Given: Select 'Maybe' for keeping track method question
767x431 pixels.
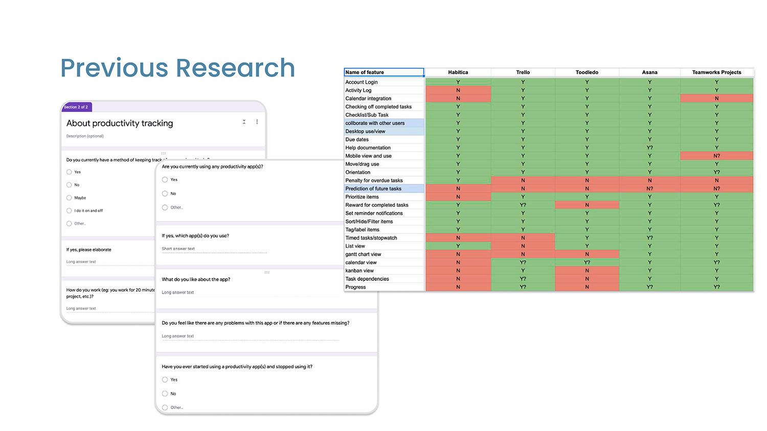Looking at the screenshot, I should (69, 198).
